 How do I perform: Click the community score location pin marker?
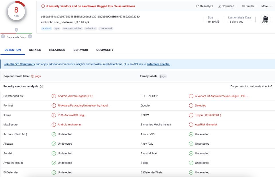click(16, 30)
